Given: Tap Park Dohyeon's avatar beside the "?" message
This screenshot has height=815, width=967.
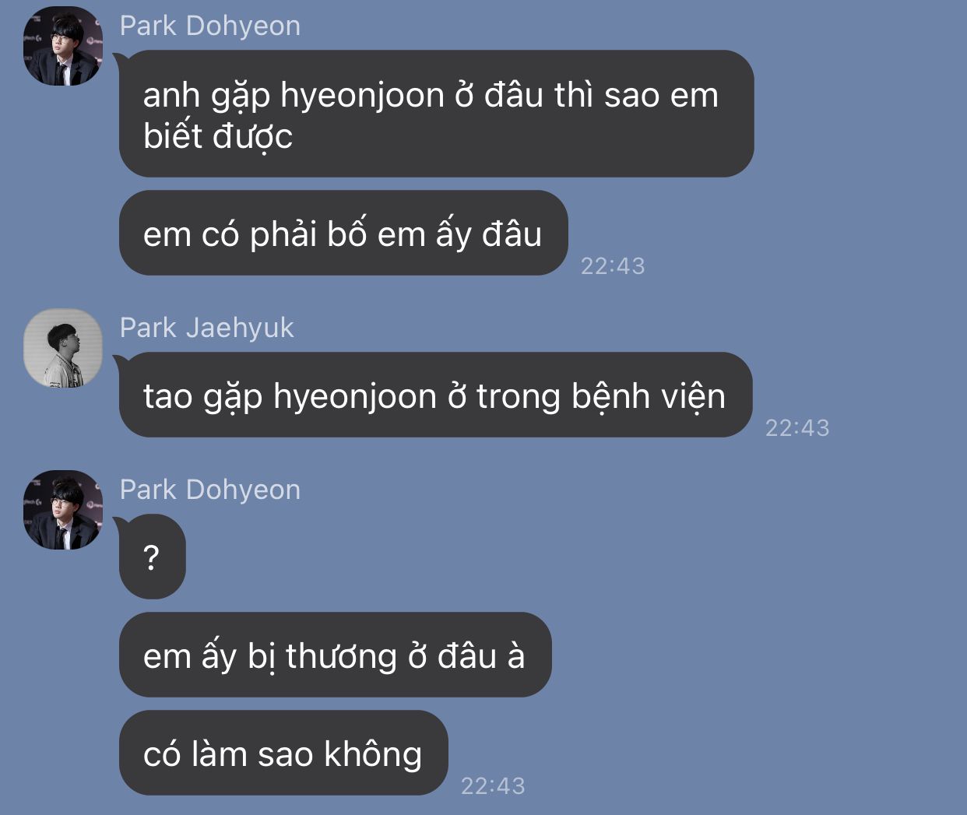Looking at the screenshot, I should click(63, 510).
